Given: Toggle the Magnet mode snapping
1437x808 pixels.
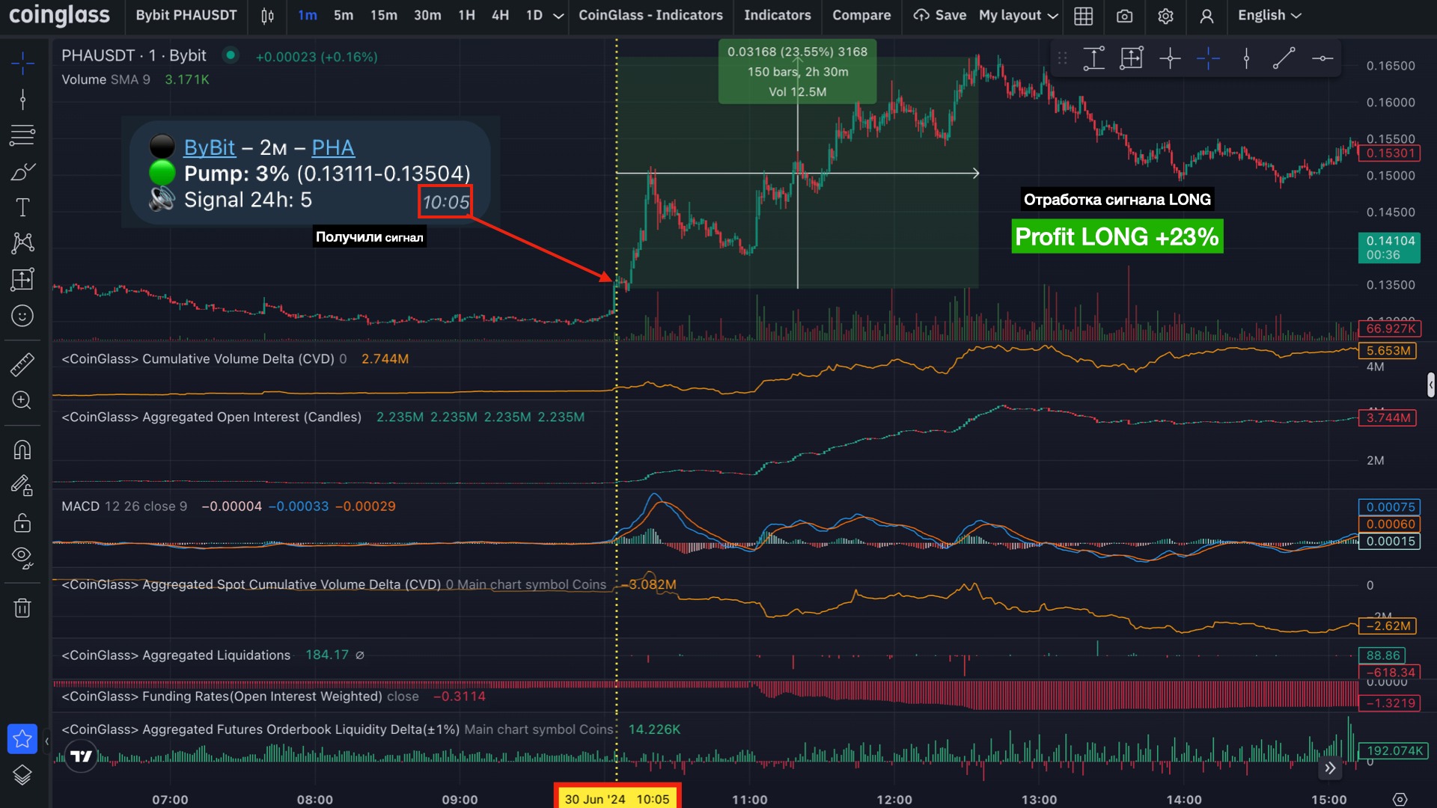Looking at the screenshot, I should point(22,450).
